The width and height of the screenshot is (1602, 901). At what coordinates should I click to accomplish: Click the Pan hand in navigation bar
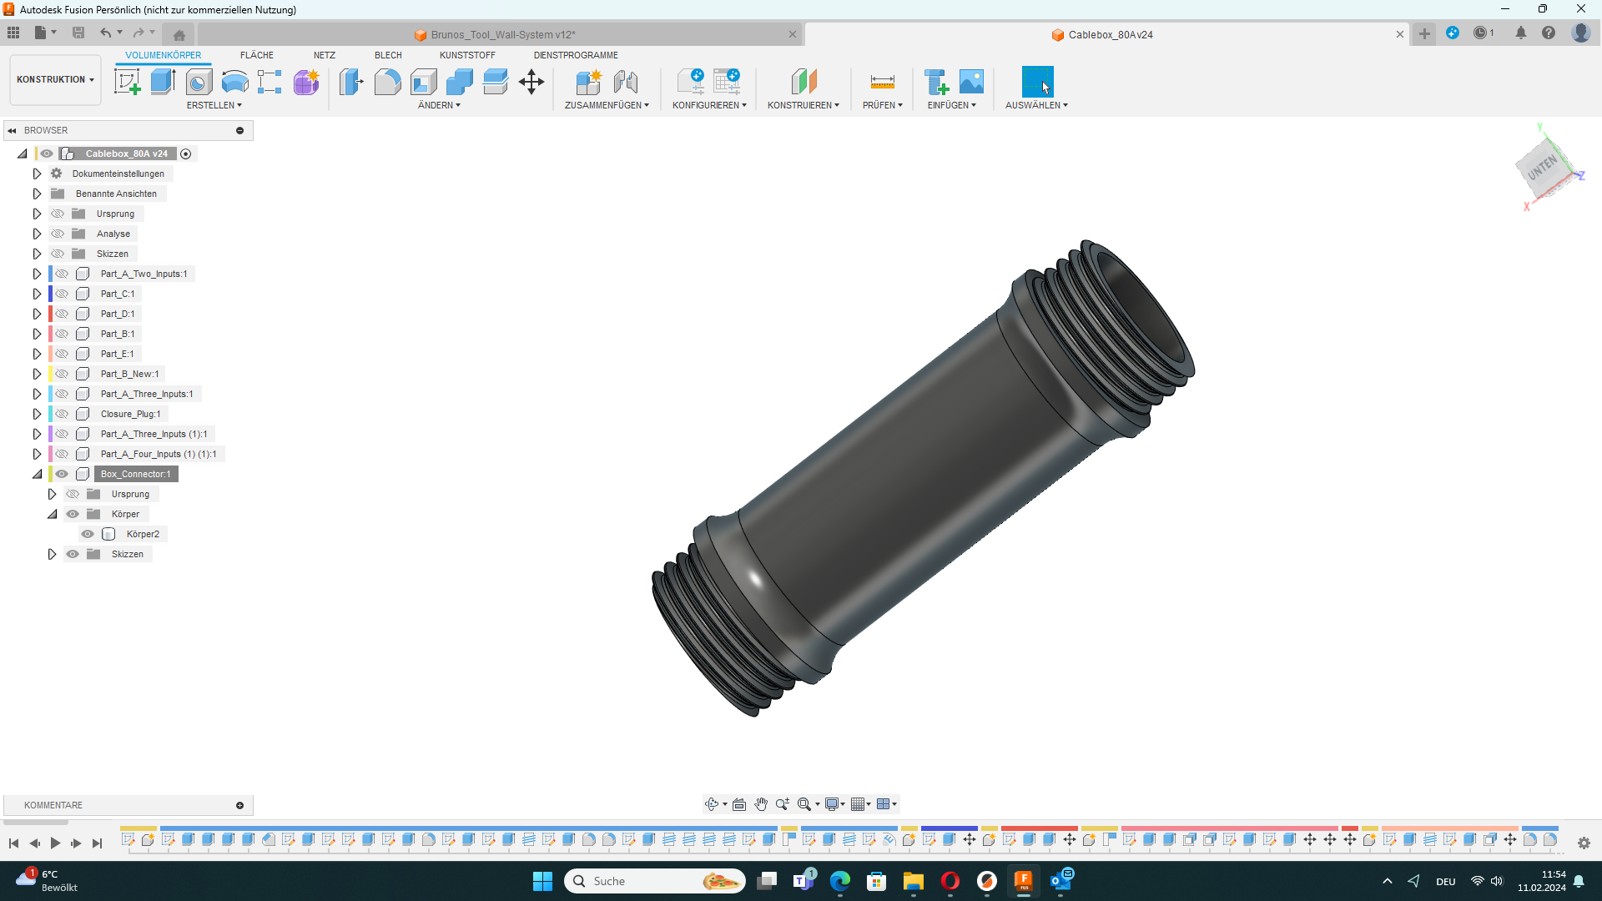(x=761, y=804)
